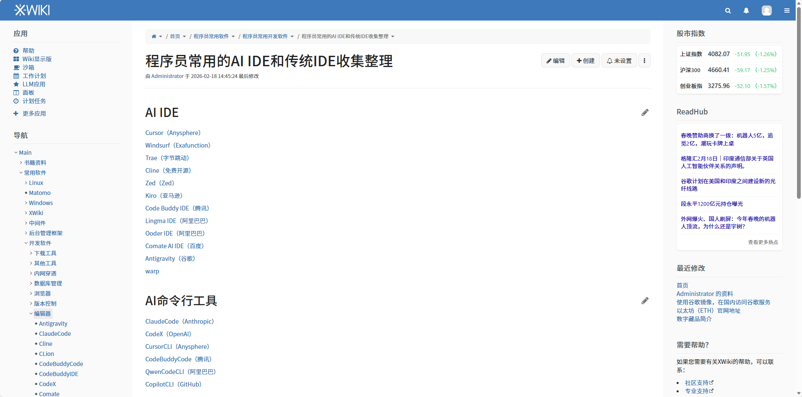Open the dropdown arrow next to 首页 breadcrumb
This screenshot has width=802, height=397.
pyautogui.click(x=185, y=36)
